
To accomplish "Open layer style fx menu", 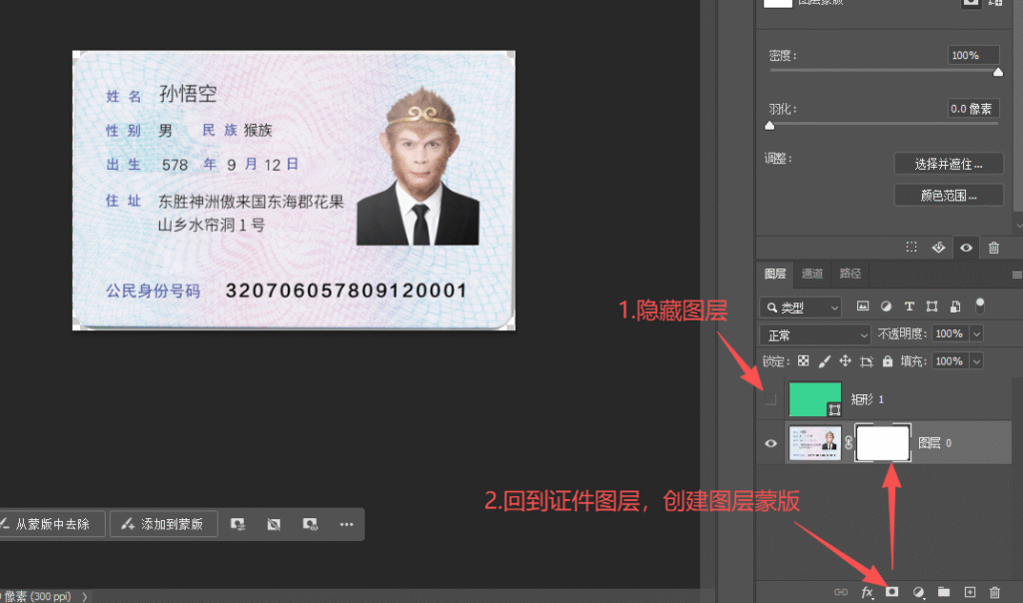I will (867, 592).
